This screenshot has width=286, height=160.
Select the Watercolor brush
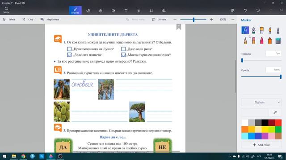[270, 30]
